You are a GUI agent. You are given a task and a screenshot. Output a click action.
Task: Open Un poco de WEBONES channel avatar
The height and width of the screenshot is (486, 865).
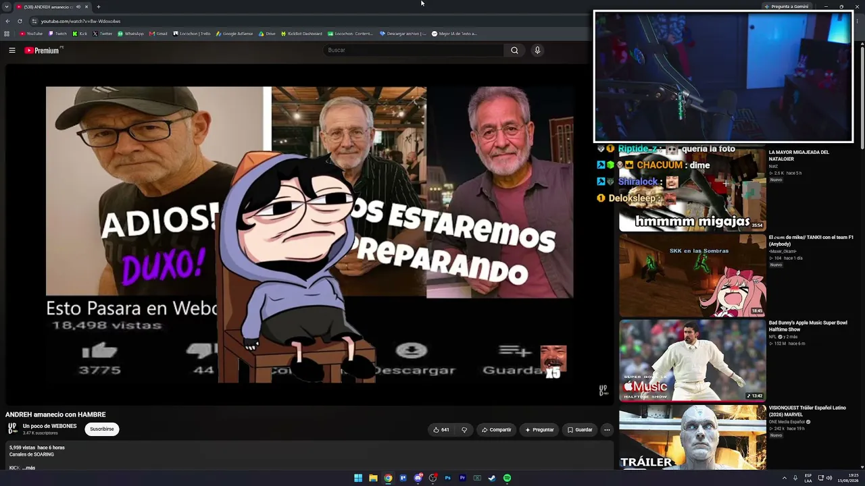tap(12, 429)
